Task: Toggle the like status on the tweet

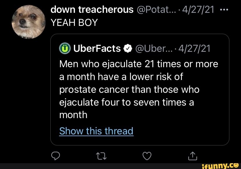Action: click(147, 156)
